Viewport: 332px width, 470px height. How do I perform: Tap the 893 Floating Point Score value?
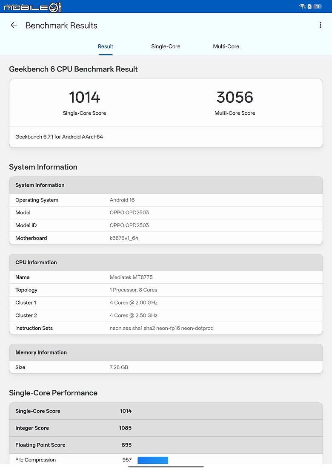tap(127, 445)
